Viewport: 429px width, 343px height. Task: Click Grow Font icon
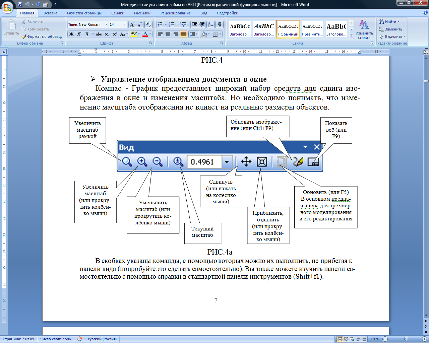pyautogui.click(x=132, y=24)
